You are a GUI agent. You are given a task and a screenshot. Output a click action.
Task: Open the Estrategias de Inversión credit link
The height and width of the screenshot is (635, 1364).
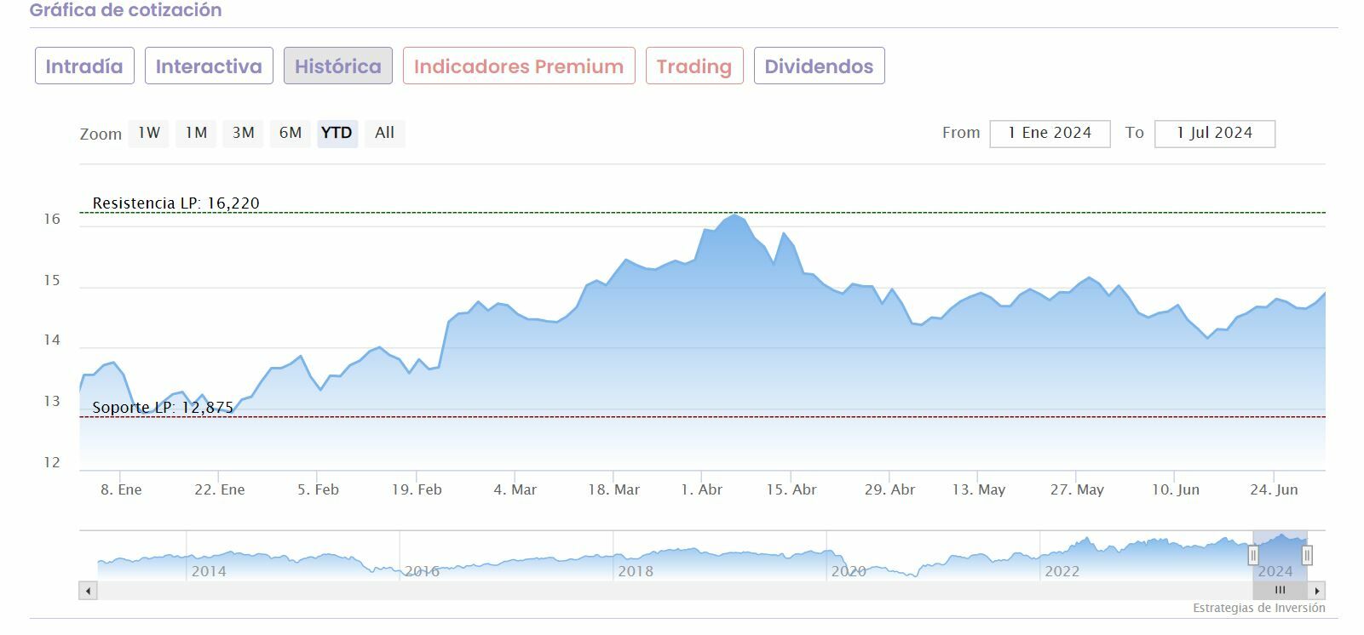point(1258,609)
